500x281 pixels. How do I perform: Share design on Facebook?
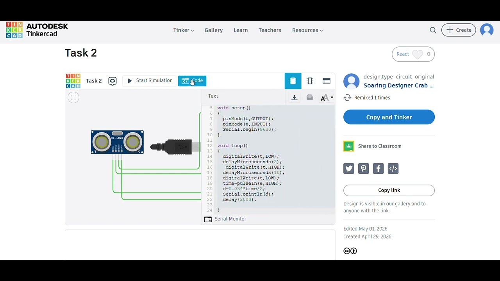tap(378, 169)
